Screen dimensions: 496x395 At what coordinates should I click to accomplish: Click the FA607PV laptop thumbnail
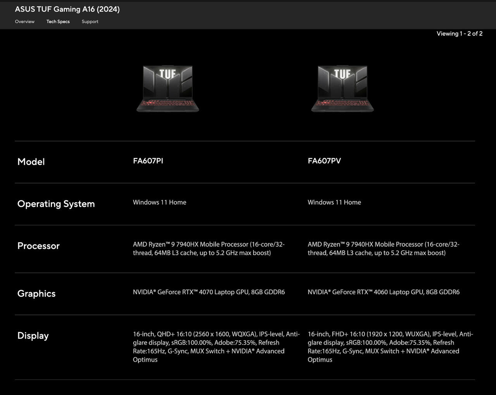click(x=343, y=89)
